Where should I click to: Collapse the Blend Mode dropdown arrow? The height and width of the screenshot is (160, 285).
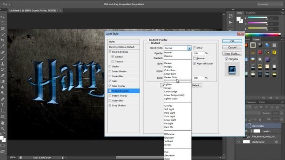click(190, 48)
